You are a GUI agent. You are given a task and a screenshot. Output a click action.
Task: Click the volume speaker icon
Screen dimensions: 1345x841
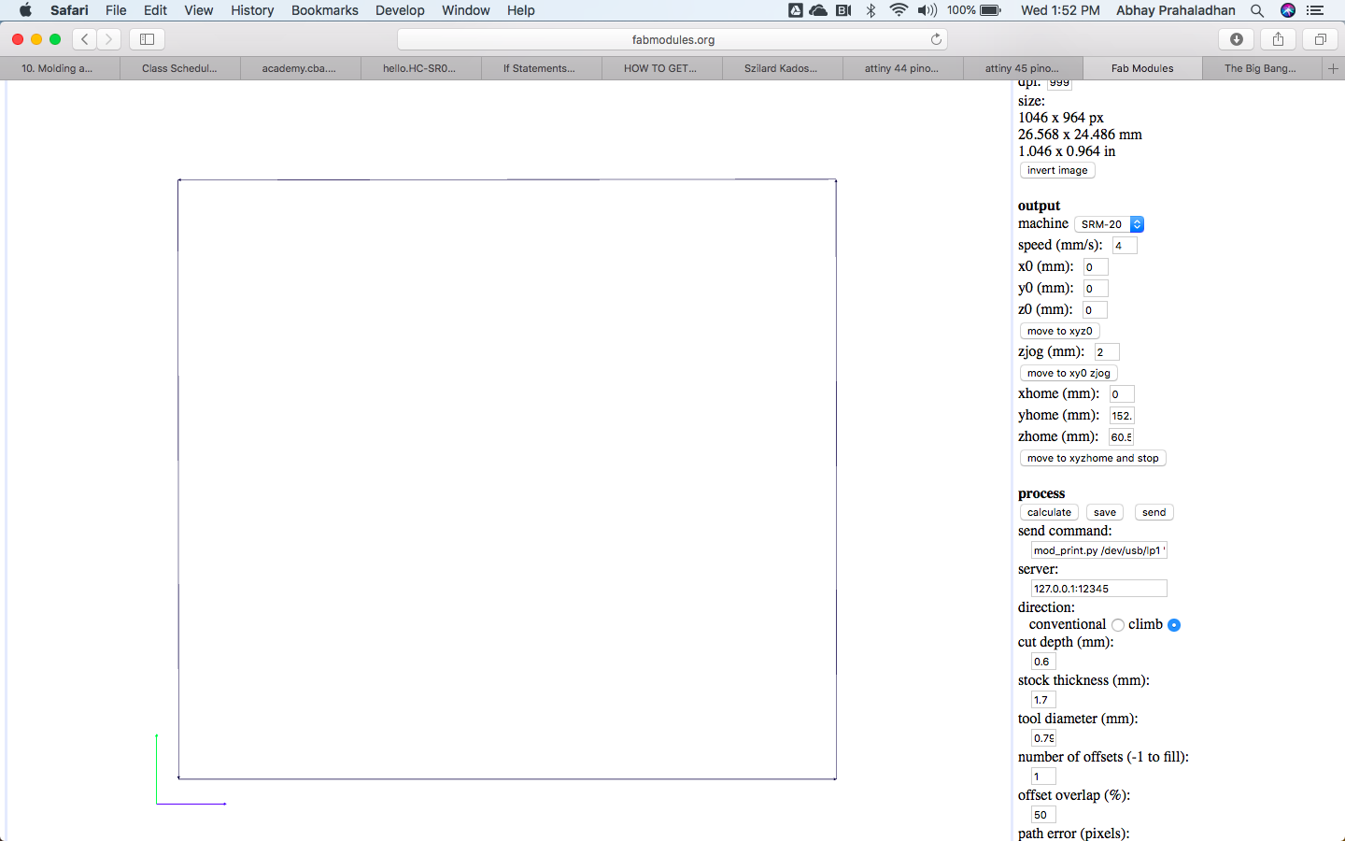coord(927,10)
